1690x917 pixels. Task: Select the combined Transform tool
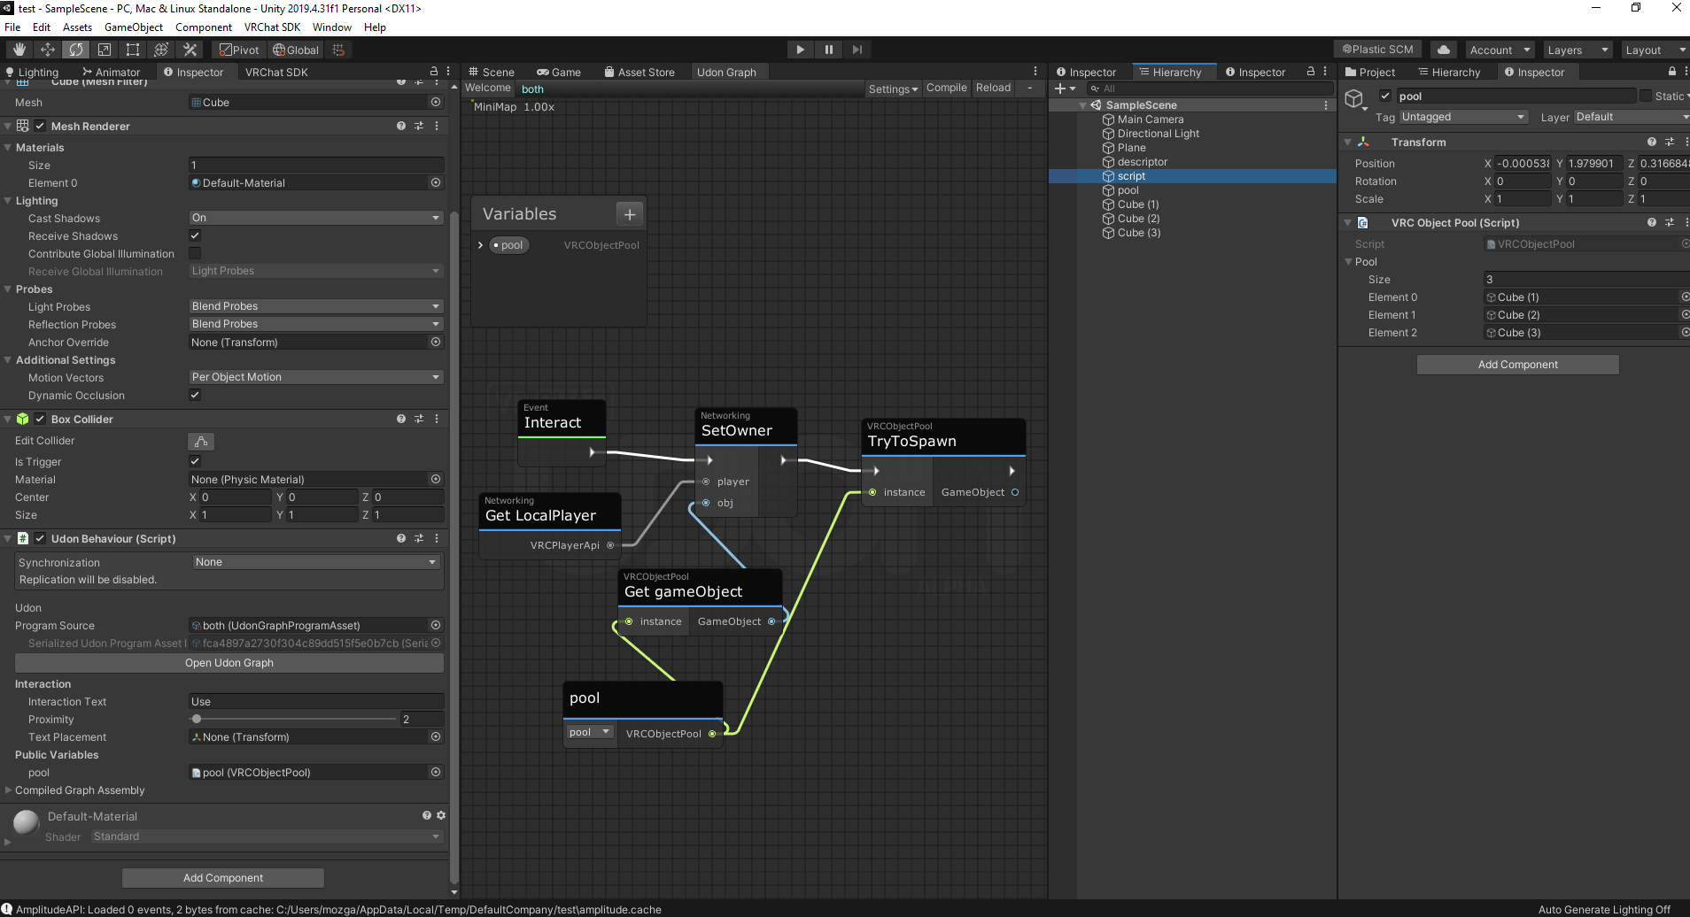tap(161, 50)
